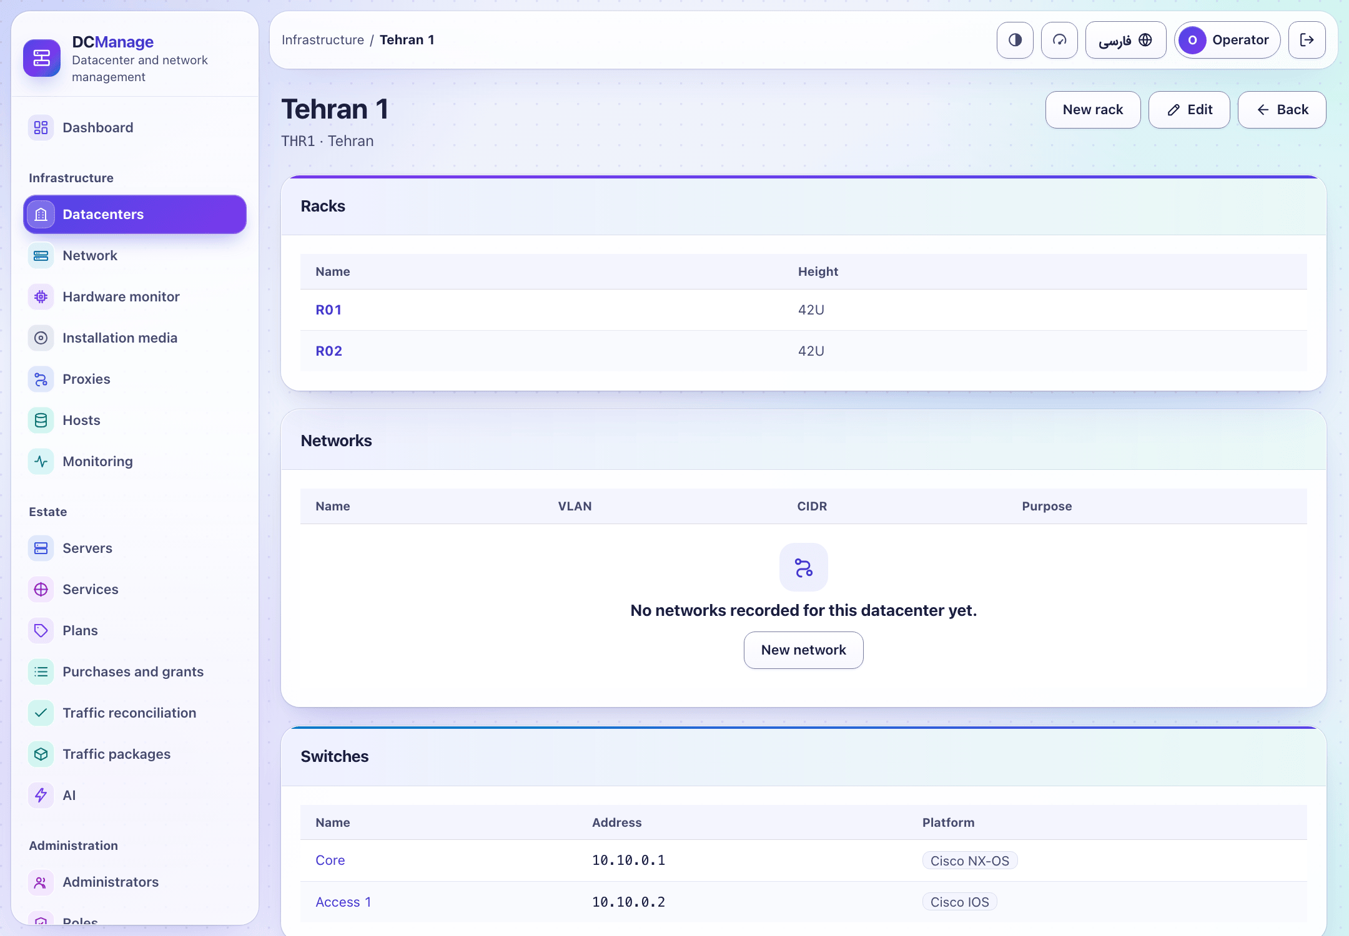The width and height of the screenshot is (1349, 936).
Task: Click the Administrators people icon
Action: [x=41, y=882]
